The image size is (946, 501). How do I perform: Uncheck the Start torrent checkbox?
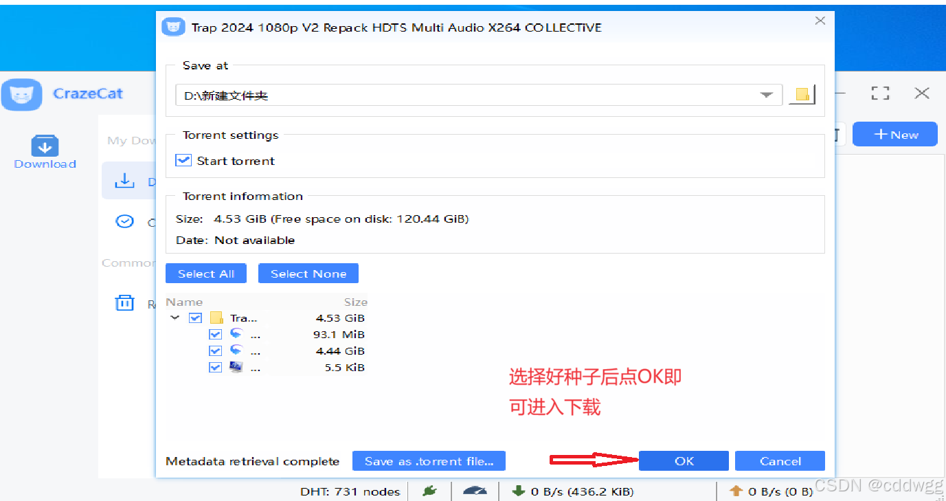click(183, 160)
